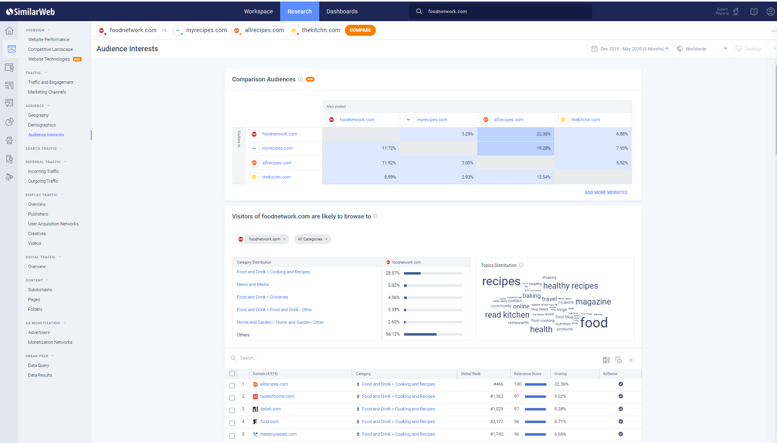Screen dimensions: 777x443
Task: Open the date range dropdown Dec 2019 - May 2020
Action: pos(630,49)
